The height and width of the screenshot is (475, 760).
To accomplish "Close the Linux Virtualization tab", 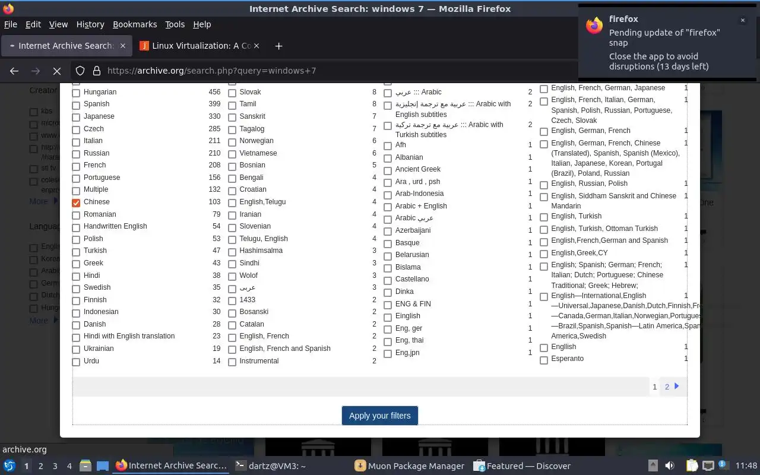I will coord(258,46).
